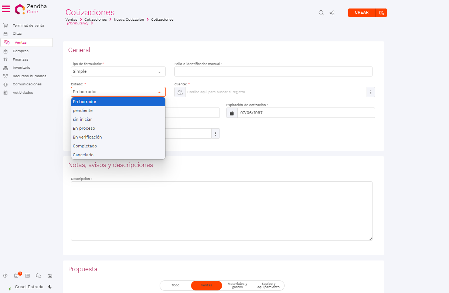The height and width of the screenshot is (293, 449).
Task: Open calendar tasks icon with notification badge
Action: point(17,276)
